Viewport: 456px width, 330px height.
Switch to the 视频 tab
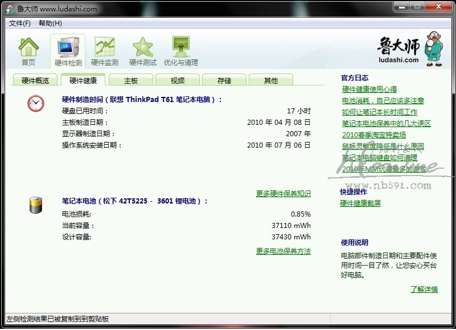(178, 80)
